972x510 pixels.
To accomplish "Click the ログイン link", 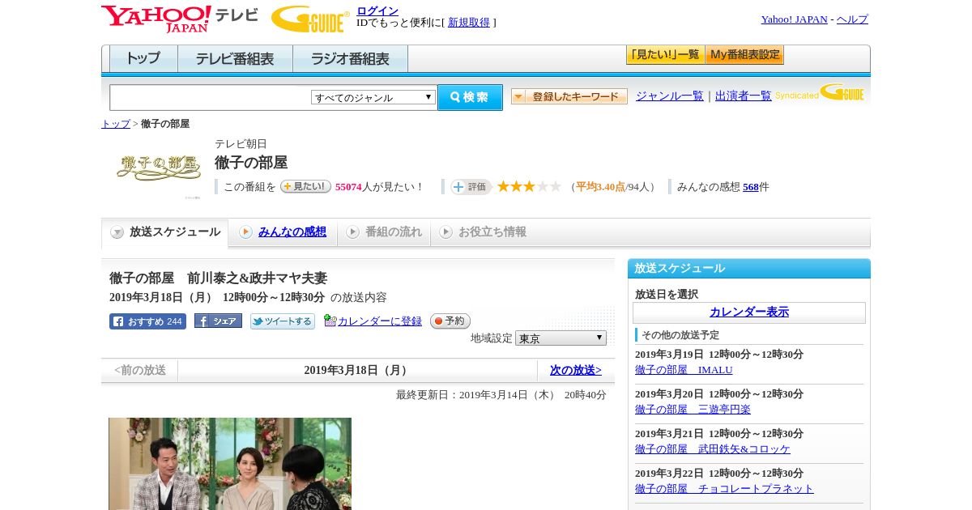I will pos(377,11).
